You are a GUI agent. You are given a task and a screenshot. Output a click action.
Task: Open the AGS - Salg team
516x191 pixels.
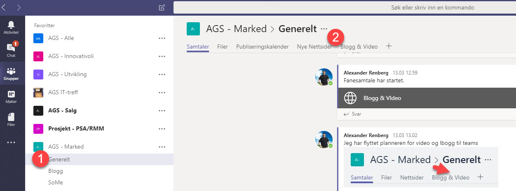[x=62, y=111]
